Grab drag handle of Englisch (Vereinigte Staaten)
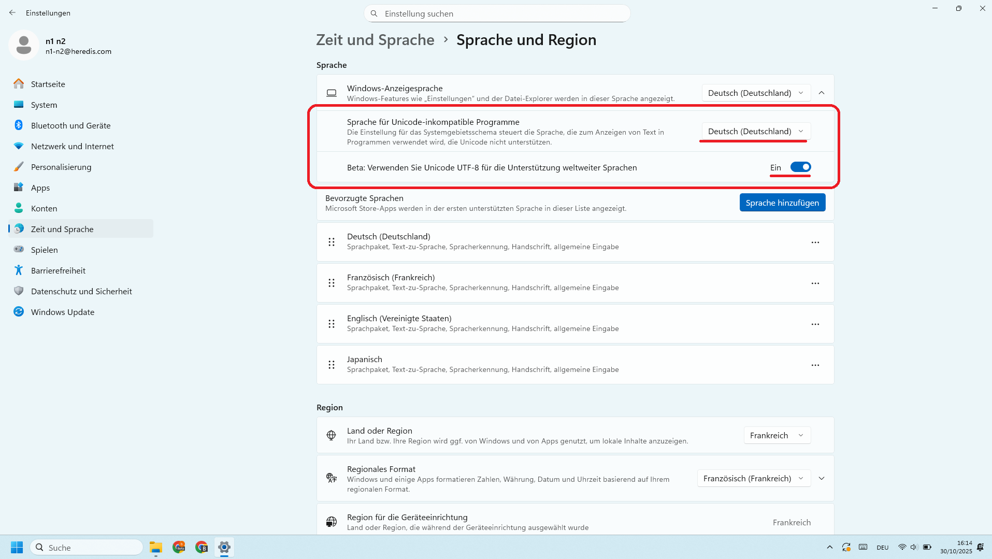 click(332, 324)
